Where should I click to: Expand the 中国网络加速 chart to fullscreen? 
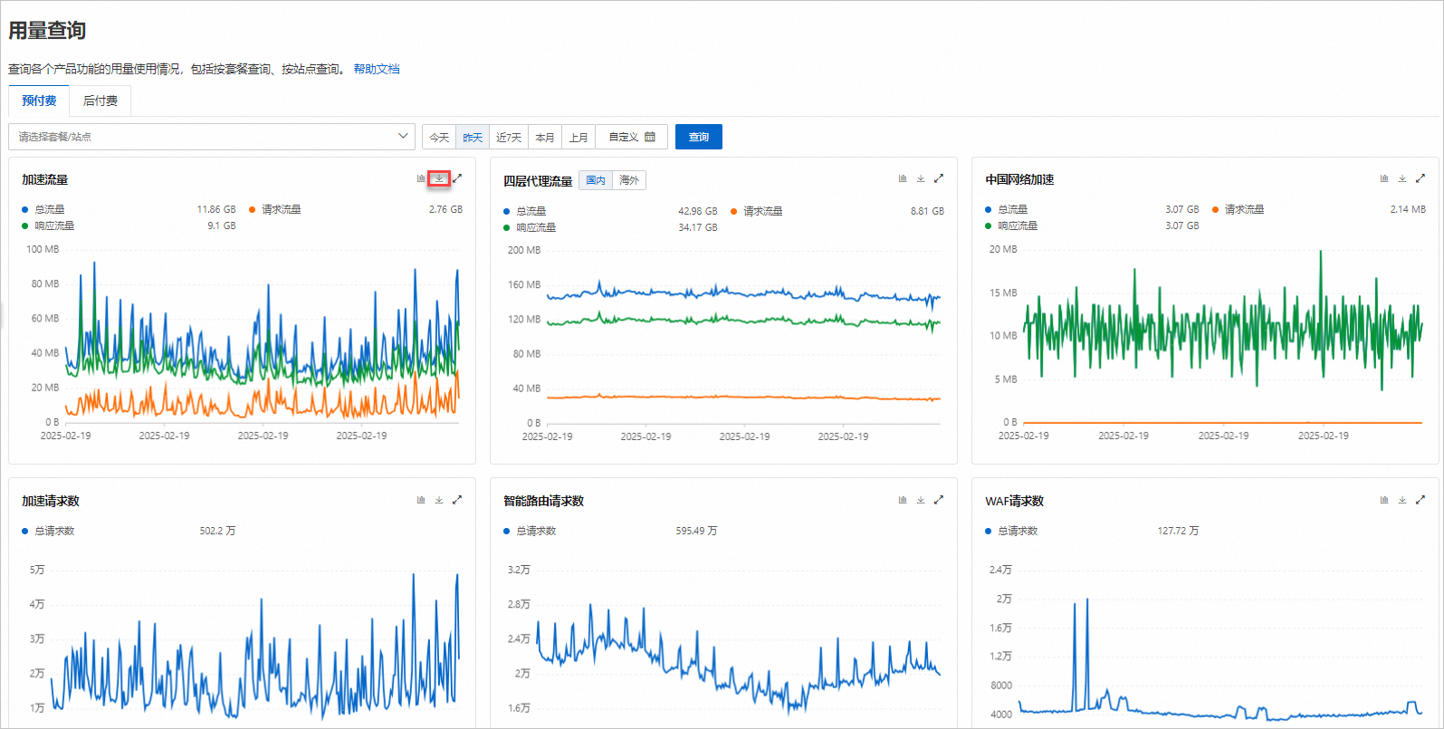click(1420, 178)
